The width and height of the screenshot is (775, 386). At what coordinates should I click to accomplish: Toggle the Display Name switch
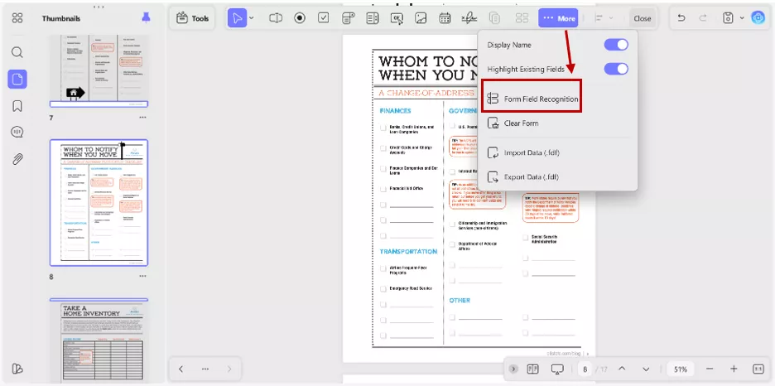(616, 45)
